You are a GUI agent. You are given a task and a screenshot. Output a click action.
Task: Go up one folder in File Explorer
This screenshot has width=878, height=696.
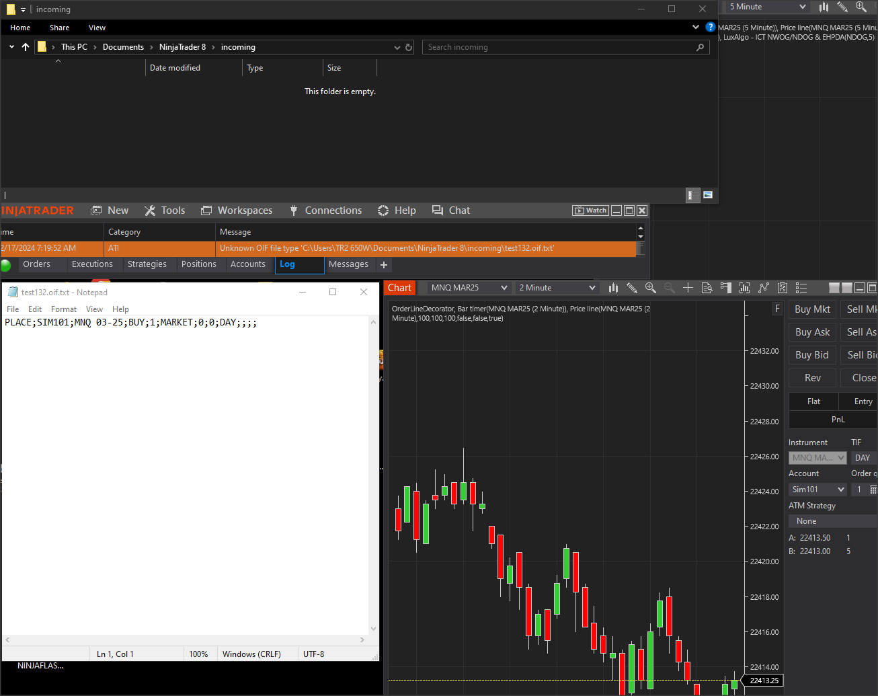pyautogui.click(x=26, y=47)
